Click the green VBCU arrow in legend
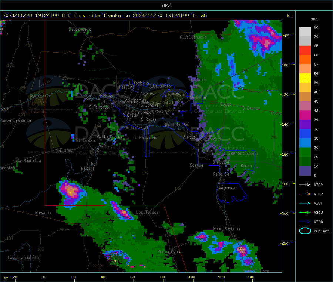333x282 pixels. [305, 212]
